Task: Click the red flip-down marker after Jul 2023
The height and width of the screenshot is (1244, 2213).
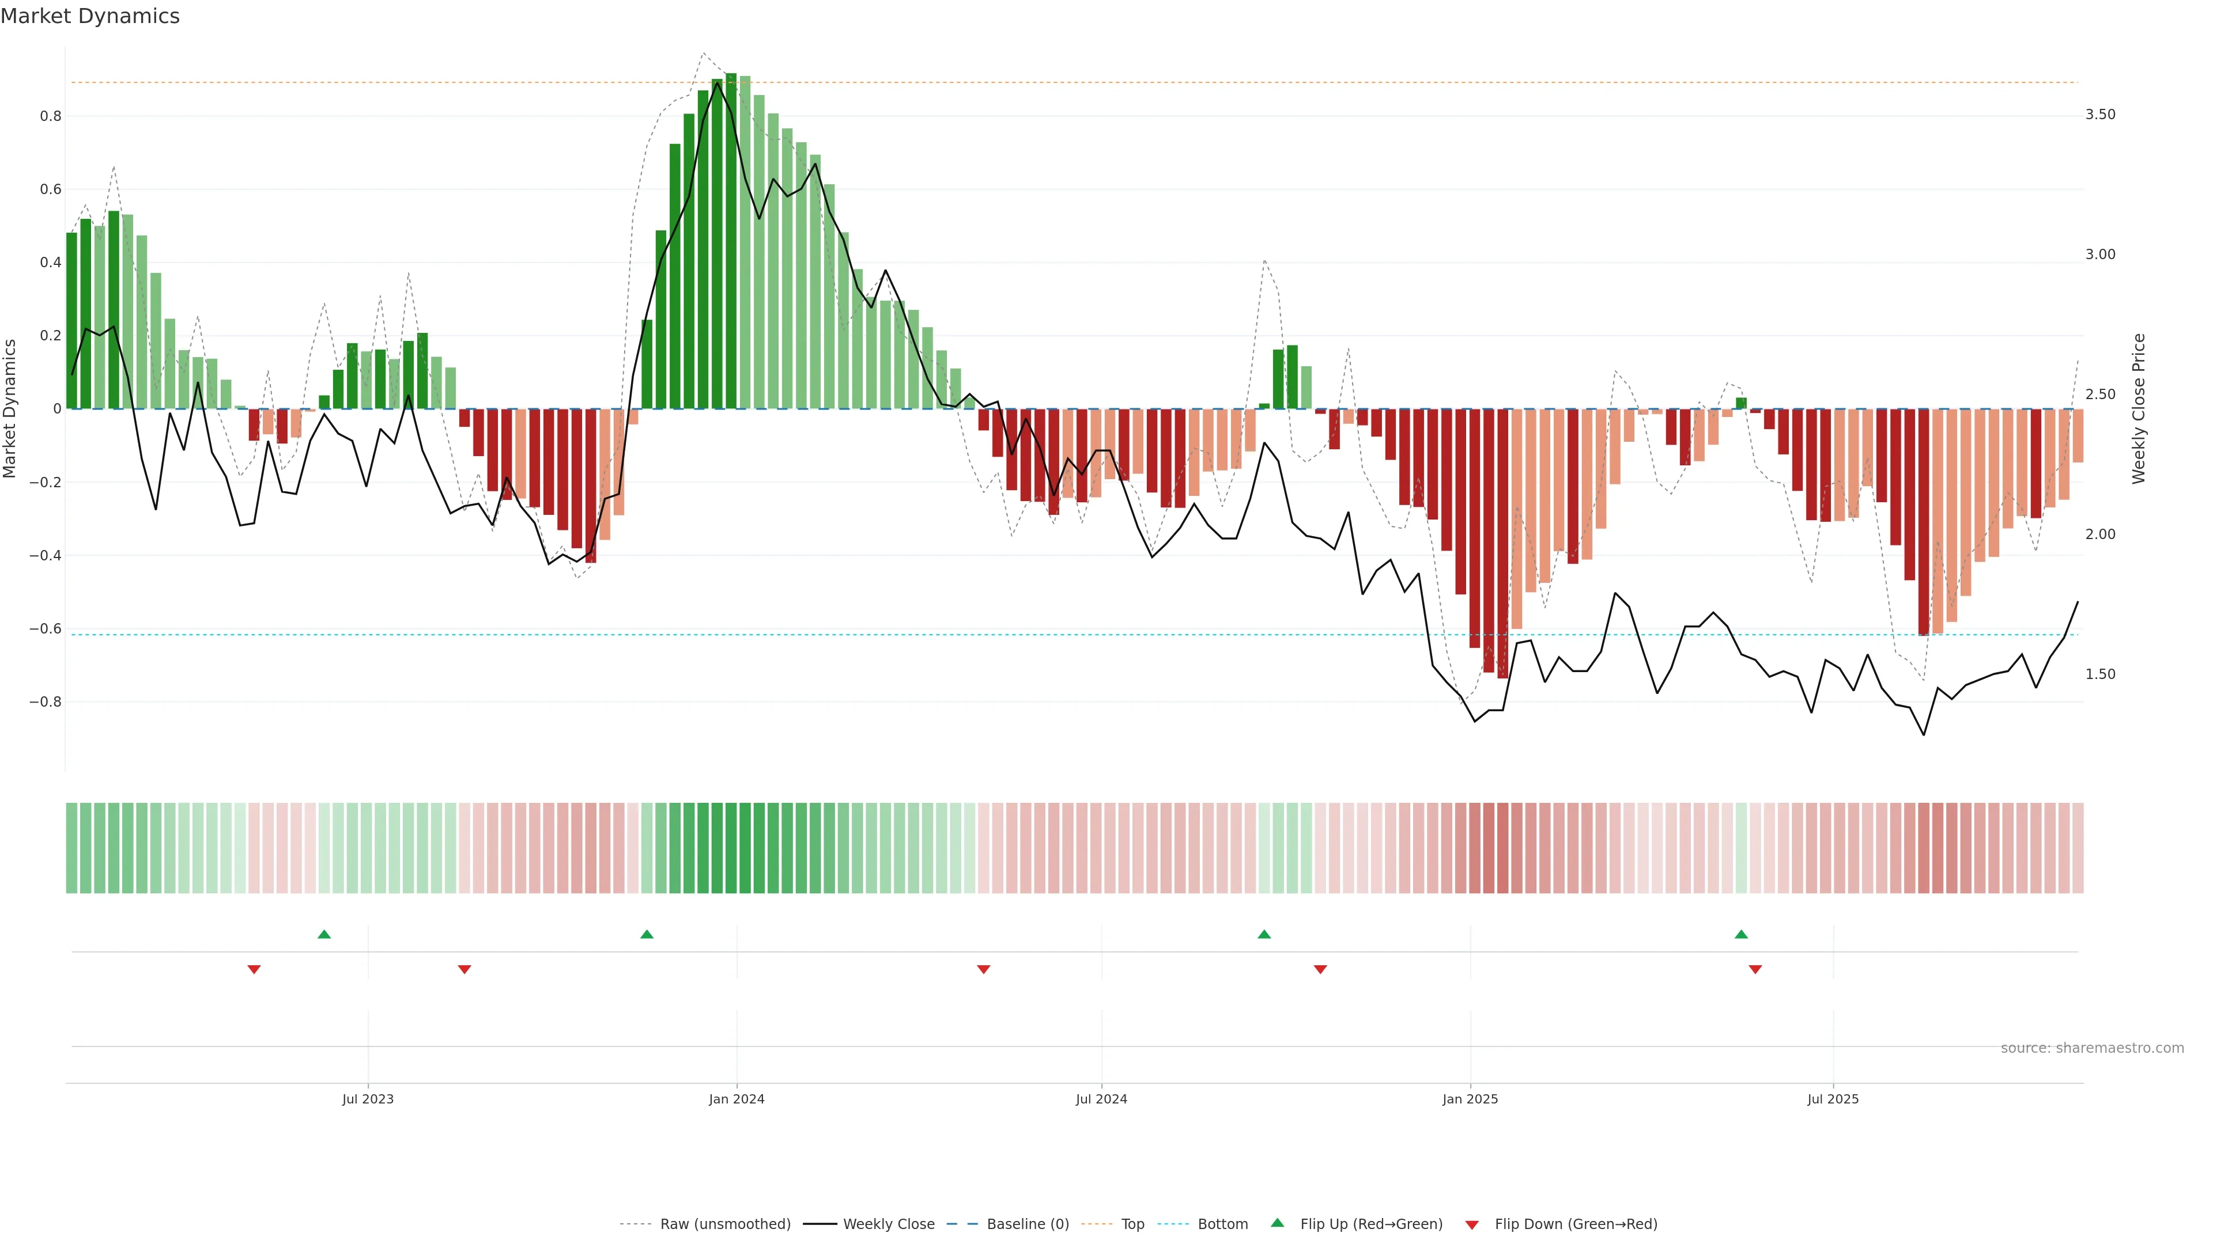Action: pos(464,969)
